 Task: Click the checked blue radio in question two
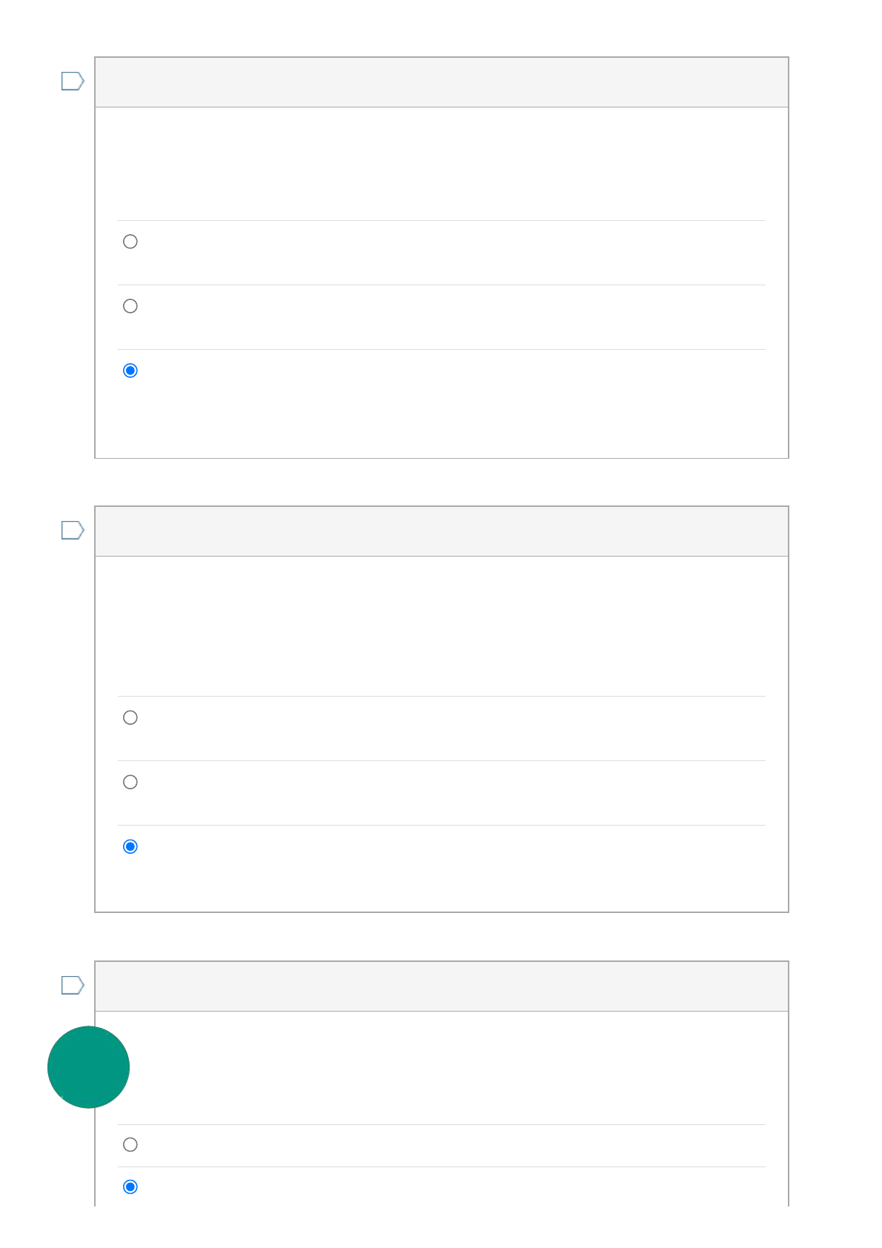click(x=130, y=846)
